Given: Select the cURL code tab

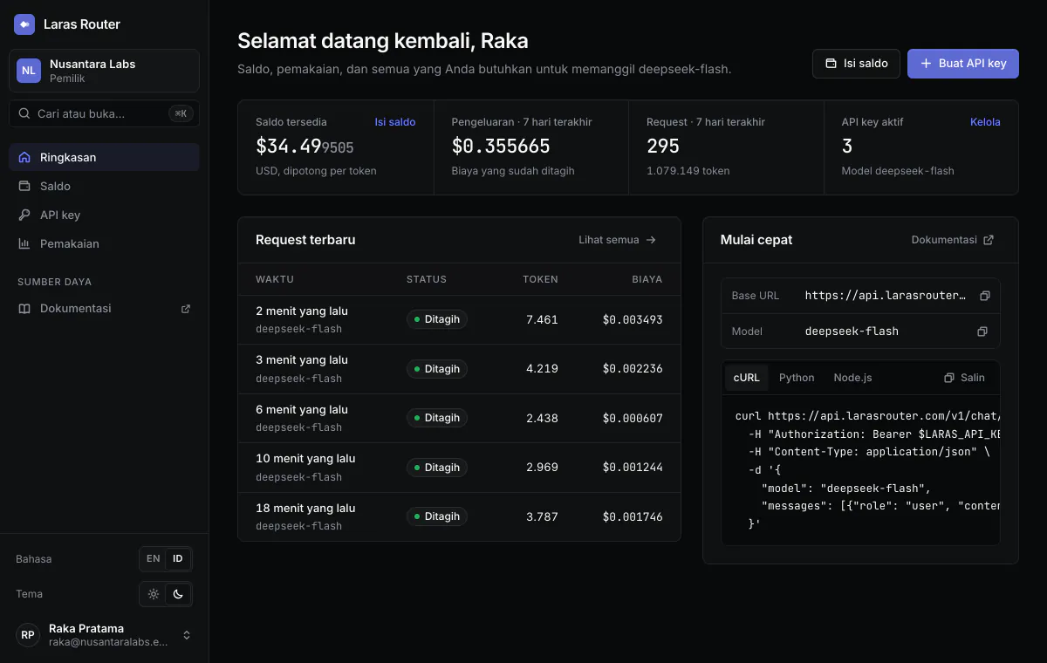Looking at the screenshot, I should coord(746,378).
